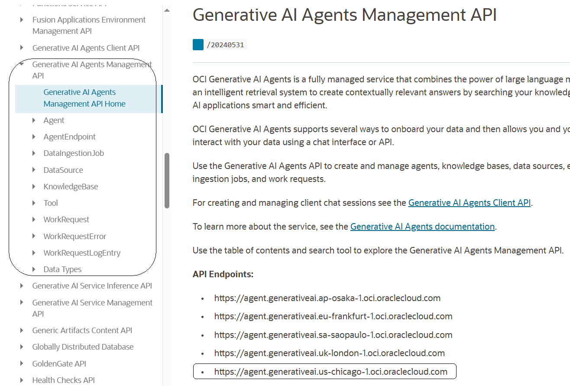Open the Data Types section

(x=62, y=269)
